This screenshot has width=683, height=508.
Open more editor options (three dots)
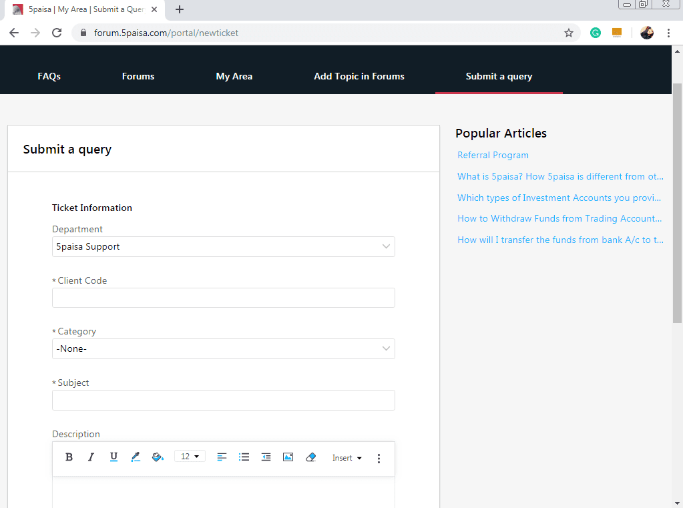[x=379, y=458]
